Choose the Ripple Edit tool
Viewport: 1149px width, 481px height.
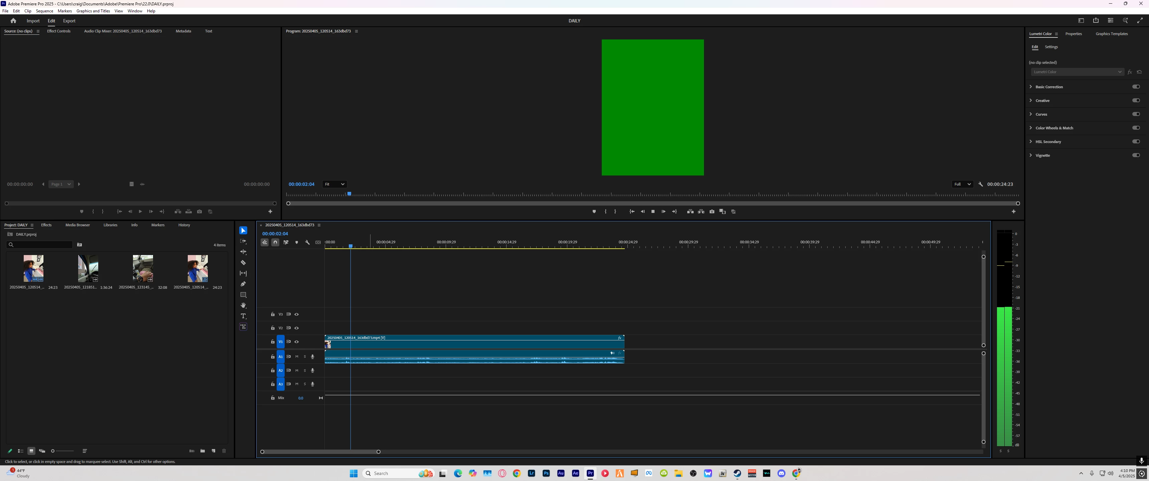243,252
